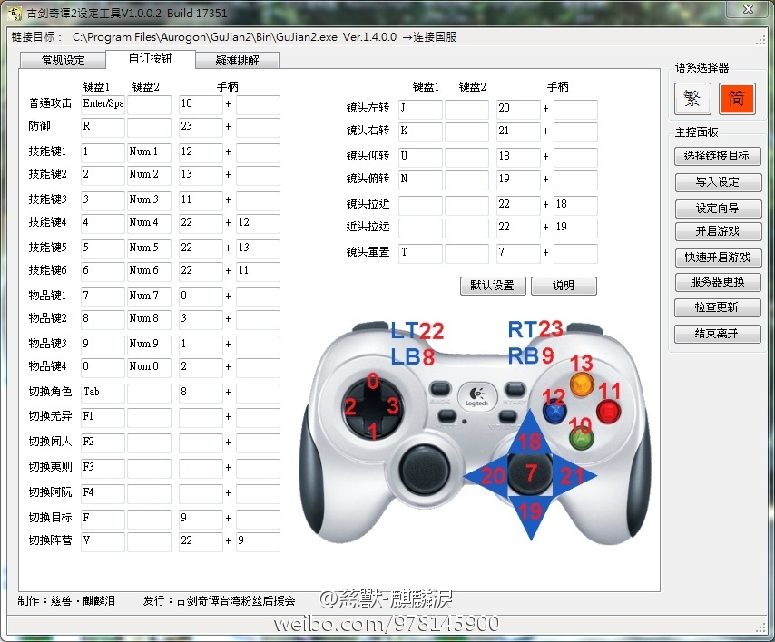Launch game with 开启游戏 button
This screenshot has width=775, height=642.
717,232
